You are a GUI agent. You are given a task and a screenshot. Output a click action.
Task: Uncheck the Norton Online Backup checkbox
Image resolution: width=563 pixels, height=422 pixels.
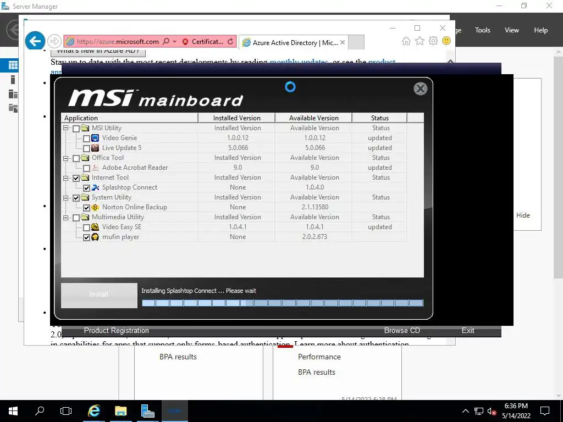tap(86, 207)
